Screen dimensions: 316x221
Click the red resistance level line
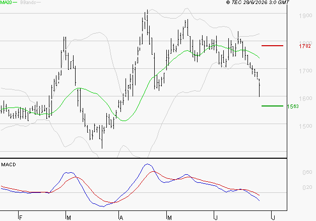272,46
